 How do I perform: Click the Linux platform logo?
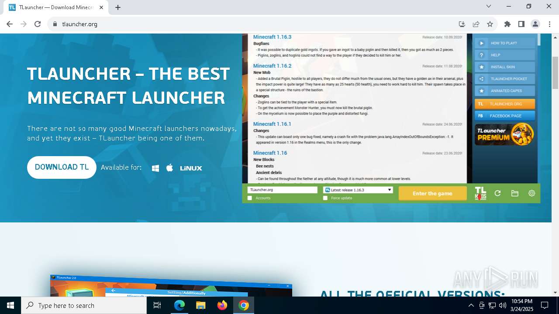(191, 168)
